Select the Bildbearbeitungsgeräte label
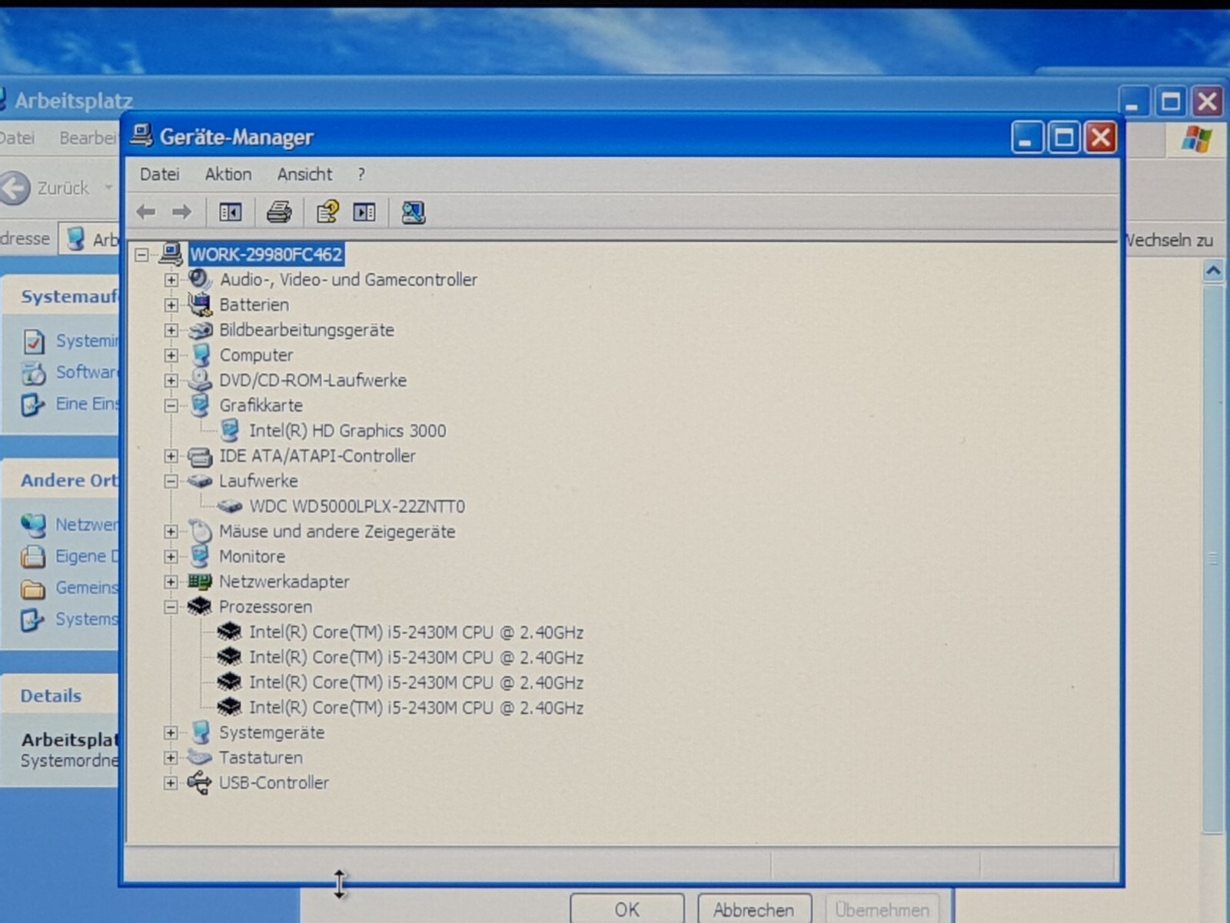 (x=307, y=330)
